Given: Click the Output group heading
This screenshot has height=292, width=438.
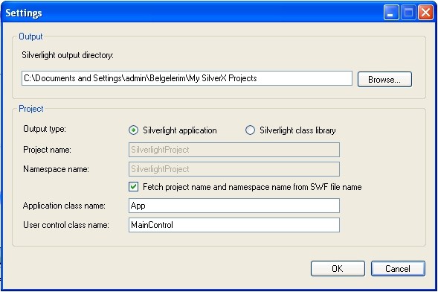Looking at the screenshot, I should [30, 36].
